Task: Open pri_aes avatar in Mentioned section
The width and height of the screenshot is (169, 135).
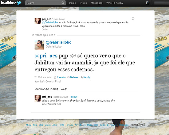Action: tap(38, 98)
